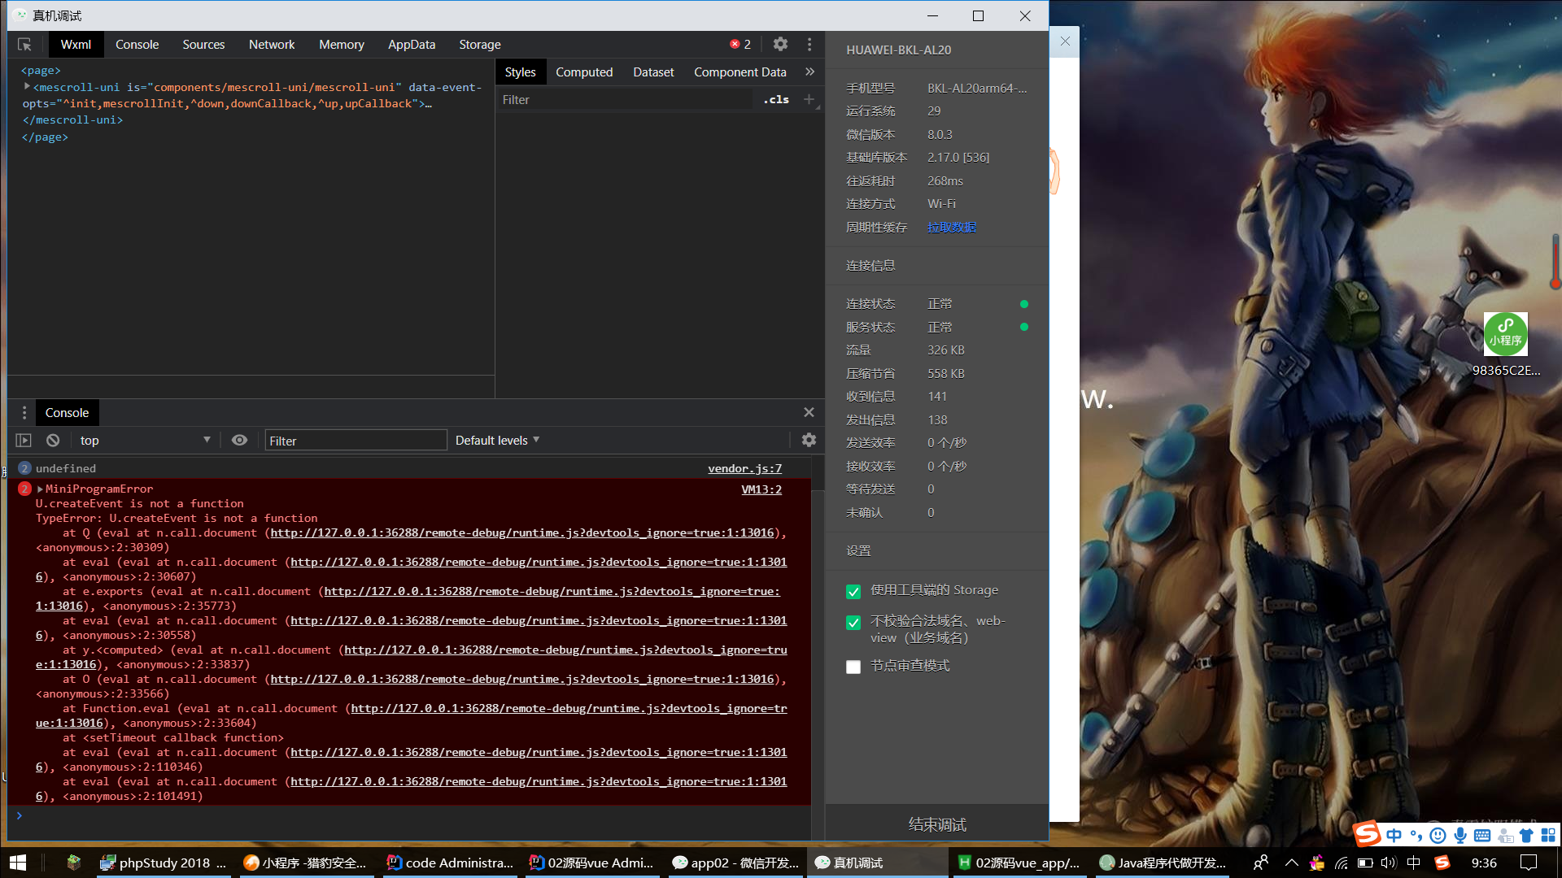
Task: Uncheck 使用工具端的 Storage checkbox
Action: 853,591
